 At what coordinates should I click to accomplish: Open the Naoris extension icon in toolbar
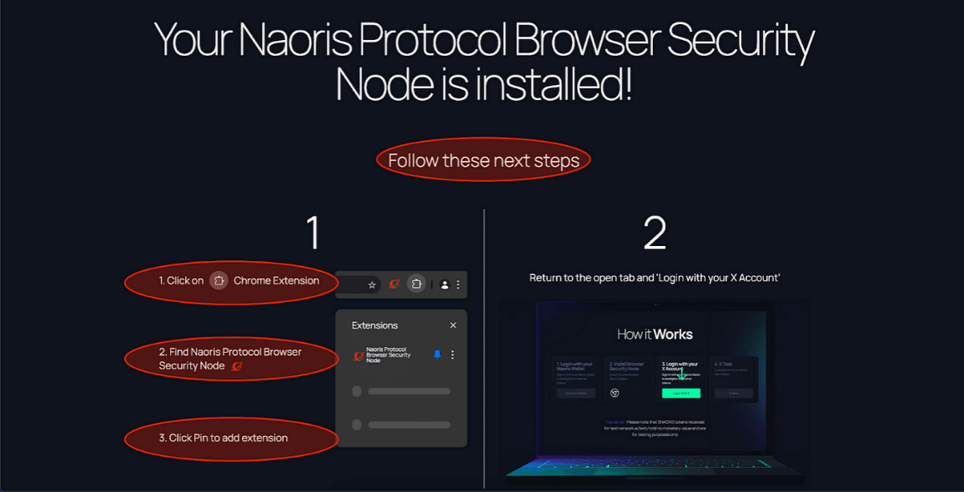tap(394, 284)
